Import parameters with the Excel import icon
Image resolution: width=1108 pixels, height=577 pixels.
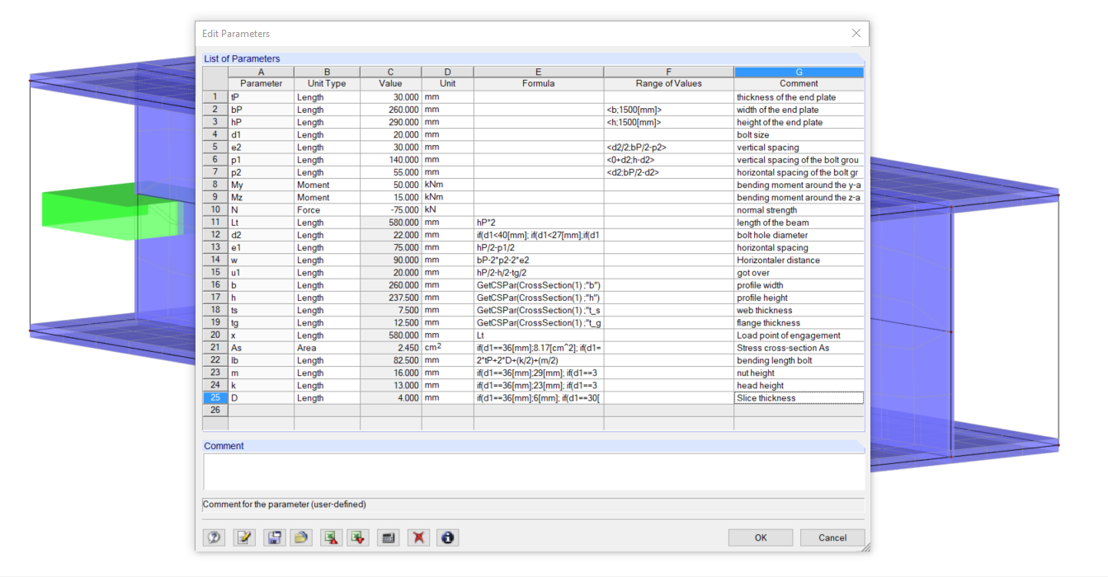pyautogui.click(x=331, y=537)
